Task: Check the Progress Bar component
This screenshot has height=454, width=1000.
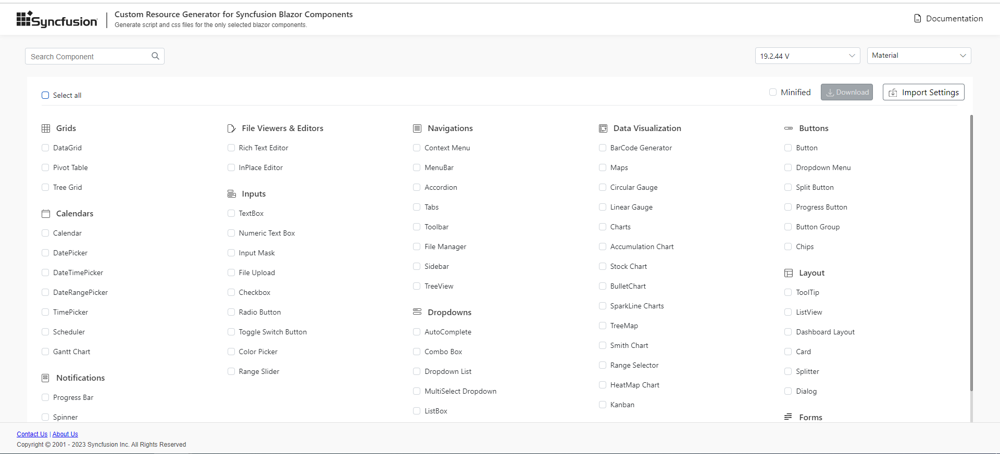Action: point(45,397)
